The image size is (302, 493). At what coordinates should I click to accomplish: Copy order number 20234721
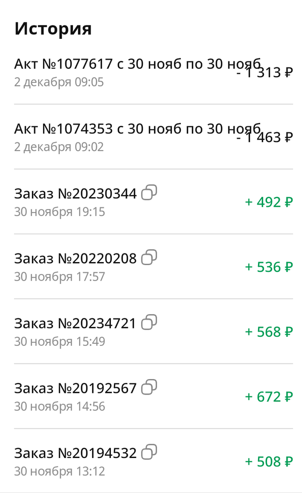149,322
